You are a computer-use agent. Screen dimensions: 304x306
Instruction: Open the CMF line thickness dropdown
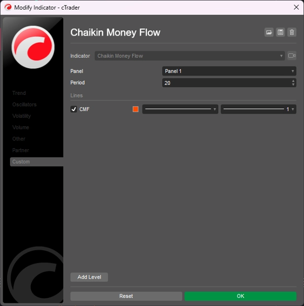tap(258, 109)
